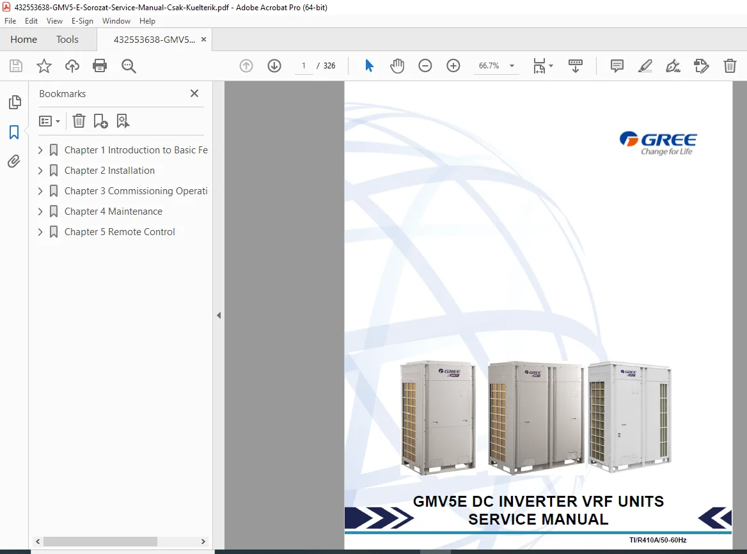Expand Chapter 1 Introduction bookmark

(x=40, y=150)
